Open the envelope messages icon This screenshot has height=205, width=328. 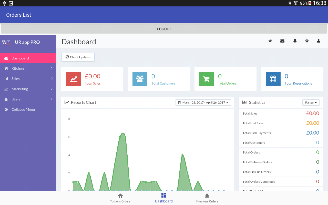[282, 41]
